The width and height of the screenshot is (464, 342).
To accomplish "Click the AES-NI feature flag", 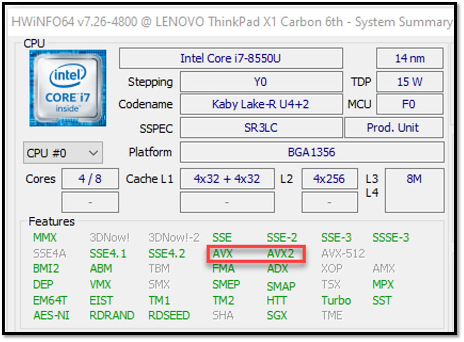I will coord(51,315).
